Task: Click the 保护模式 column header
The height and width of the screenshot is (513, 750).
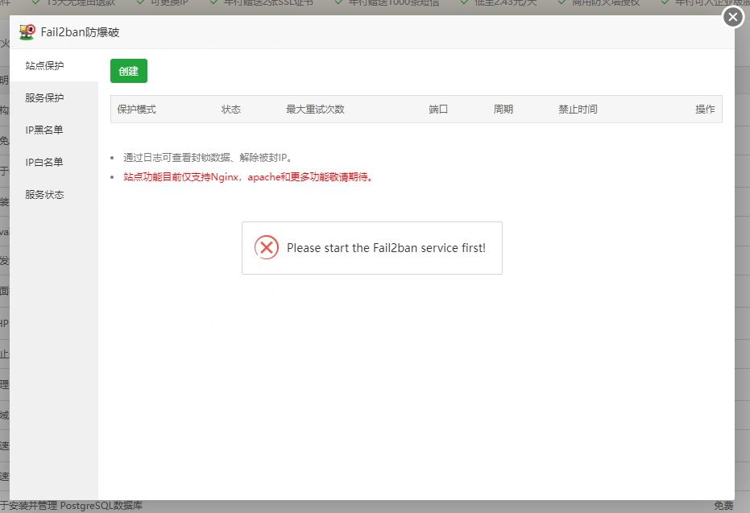Action: click(x=137, y=110)
